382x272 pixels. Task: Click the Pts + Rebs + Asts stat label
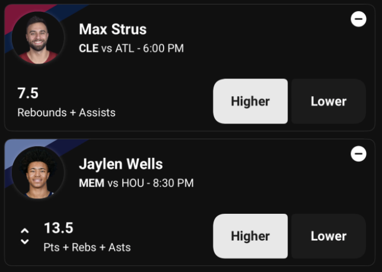(87, 248)
